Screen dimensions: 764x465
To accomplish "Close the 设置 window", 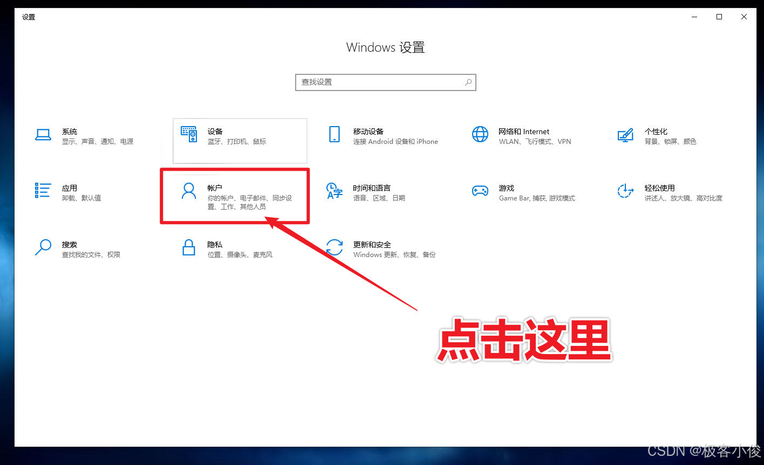I will point(744,17).
